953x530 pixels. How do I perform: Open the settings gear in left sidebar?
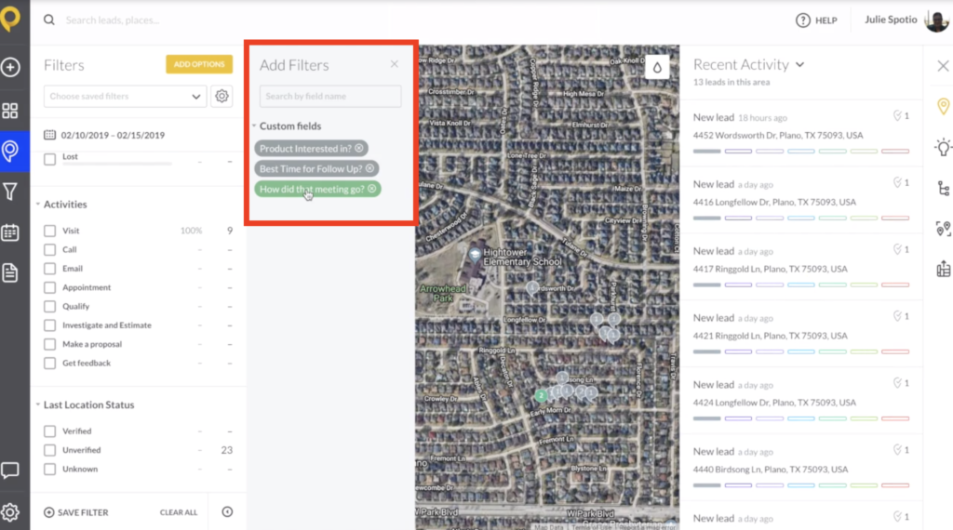coord(10,512)
